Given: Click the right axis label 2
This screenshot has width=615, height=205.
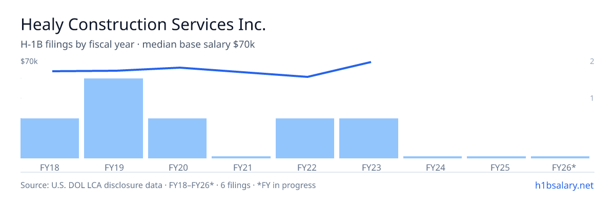Looking at the screenshot, I should tap(592, 61).
